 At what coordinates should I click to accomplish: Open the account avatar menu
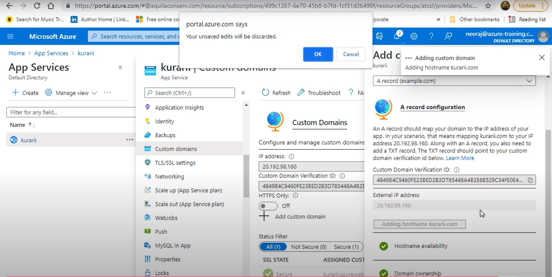tap(543, 36)
